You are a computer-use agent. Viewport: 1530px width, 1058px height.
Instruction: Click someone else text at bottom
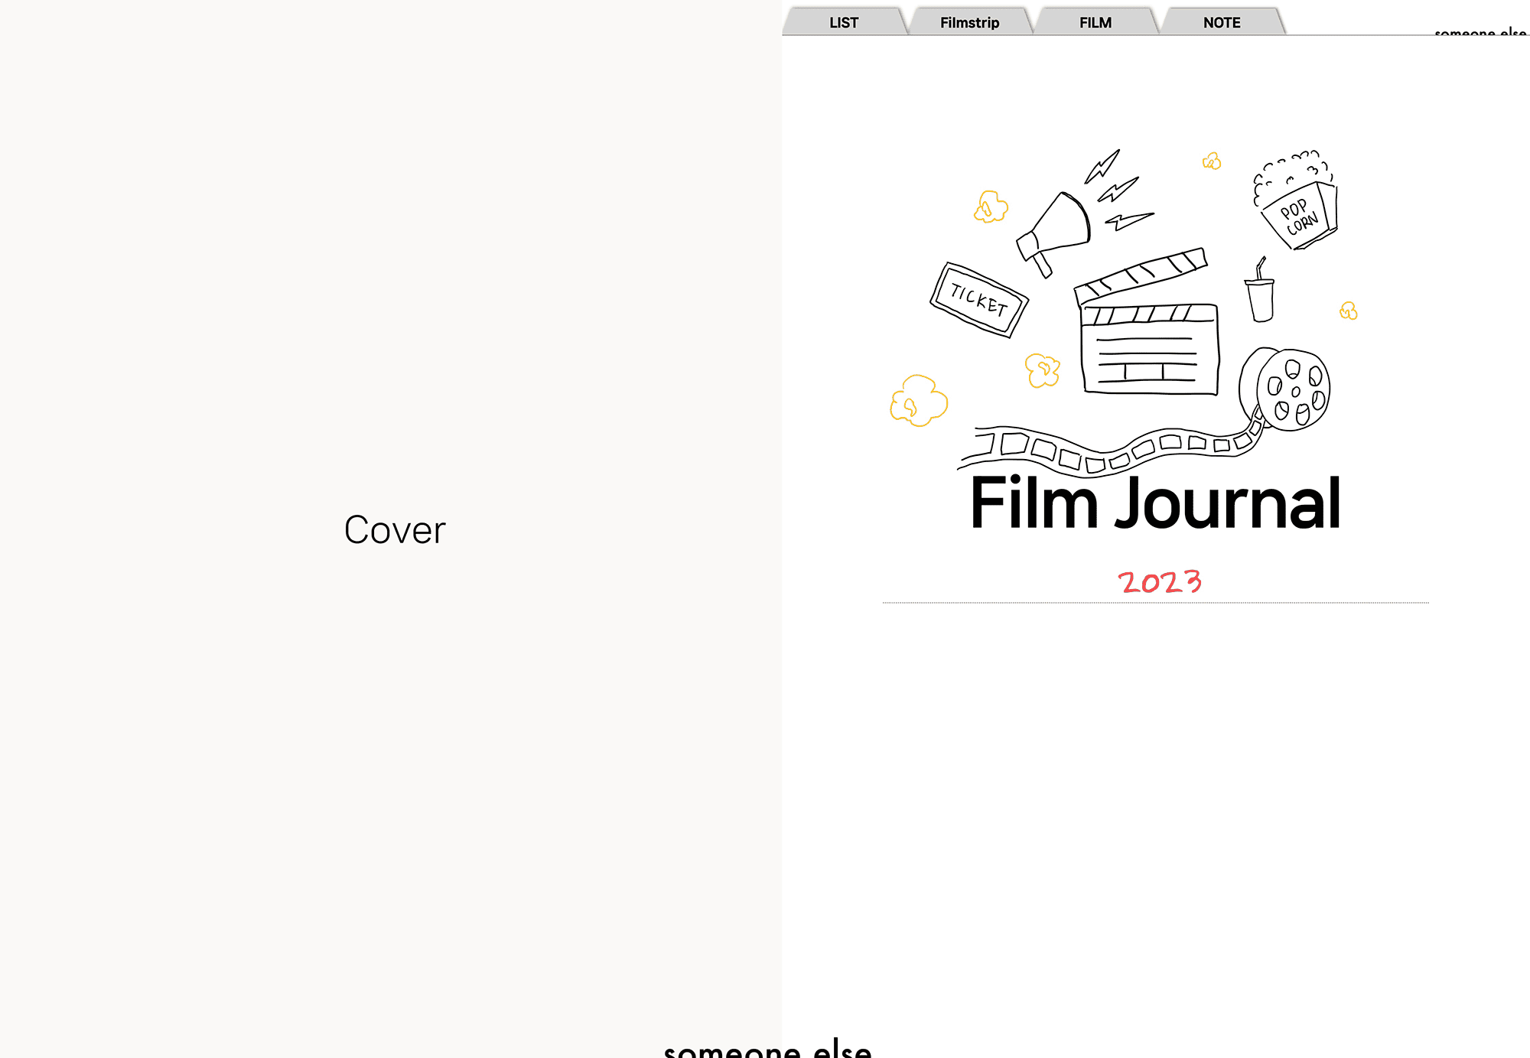coord(767,1049)
